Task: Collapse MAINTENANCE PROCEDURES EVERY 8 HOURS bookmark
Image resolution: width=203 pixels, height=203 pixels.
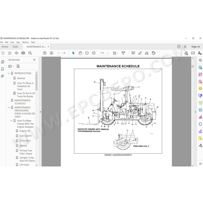Action: click(x=9, y=108)
